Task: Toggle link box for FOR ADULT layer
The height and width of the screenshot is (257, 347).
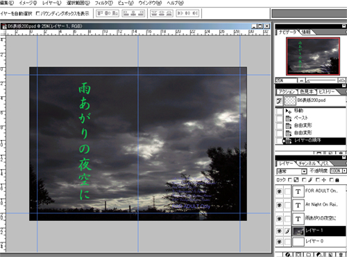Action: (287, 191)
